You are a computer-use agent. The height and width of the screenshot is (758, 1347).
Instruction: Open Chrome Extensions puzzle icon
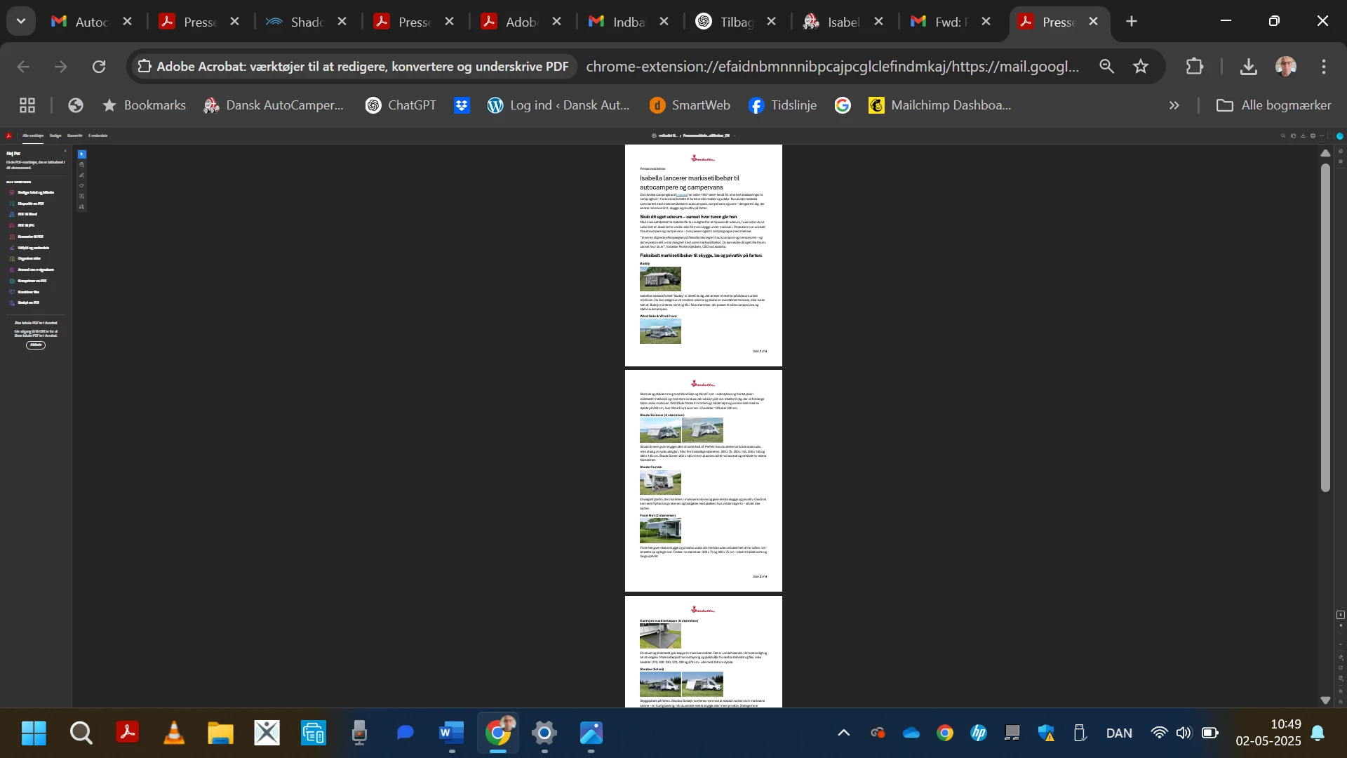pyautogui.click(x=1194, y=67)
